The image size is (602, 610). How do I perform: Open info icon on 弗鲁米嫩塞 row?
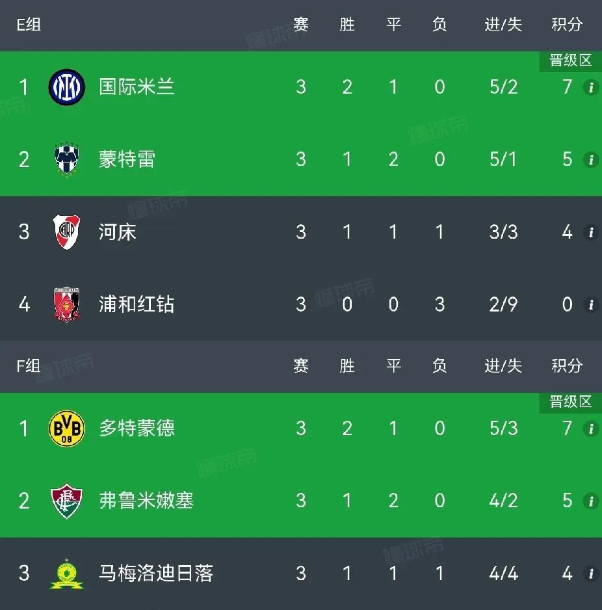[x=591, y=501]
